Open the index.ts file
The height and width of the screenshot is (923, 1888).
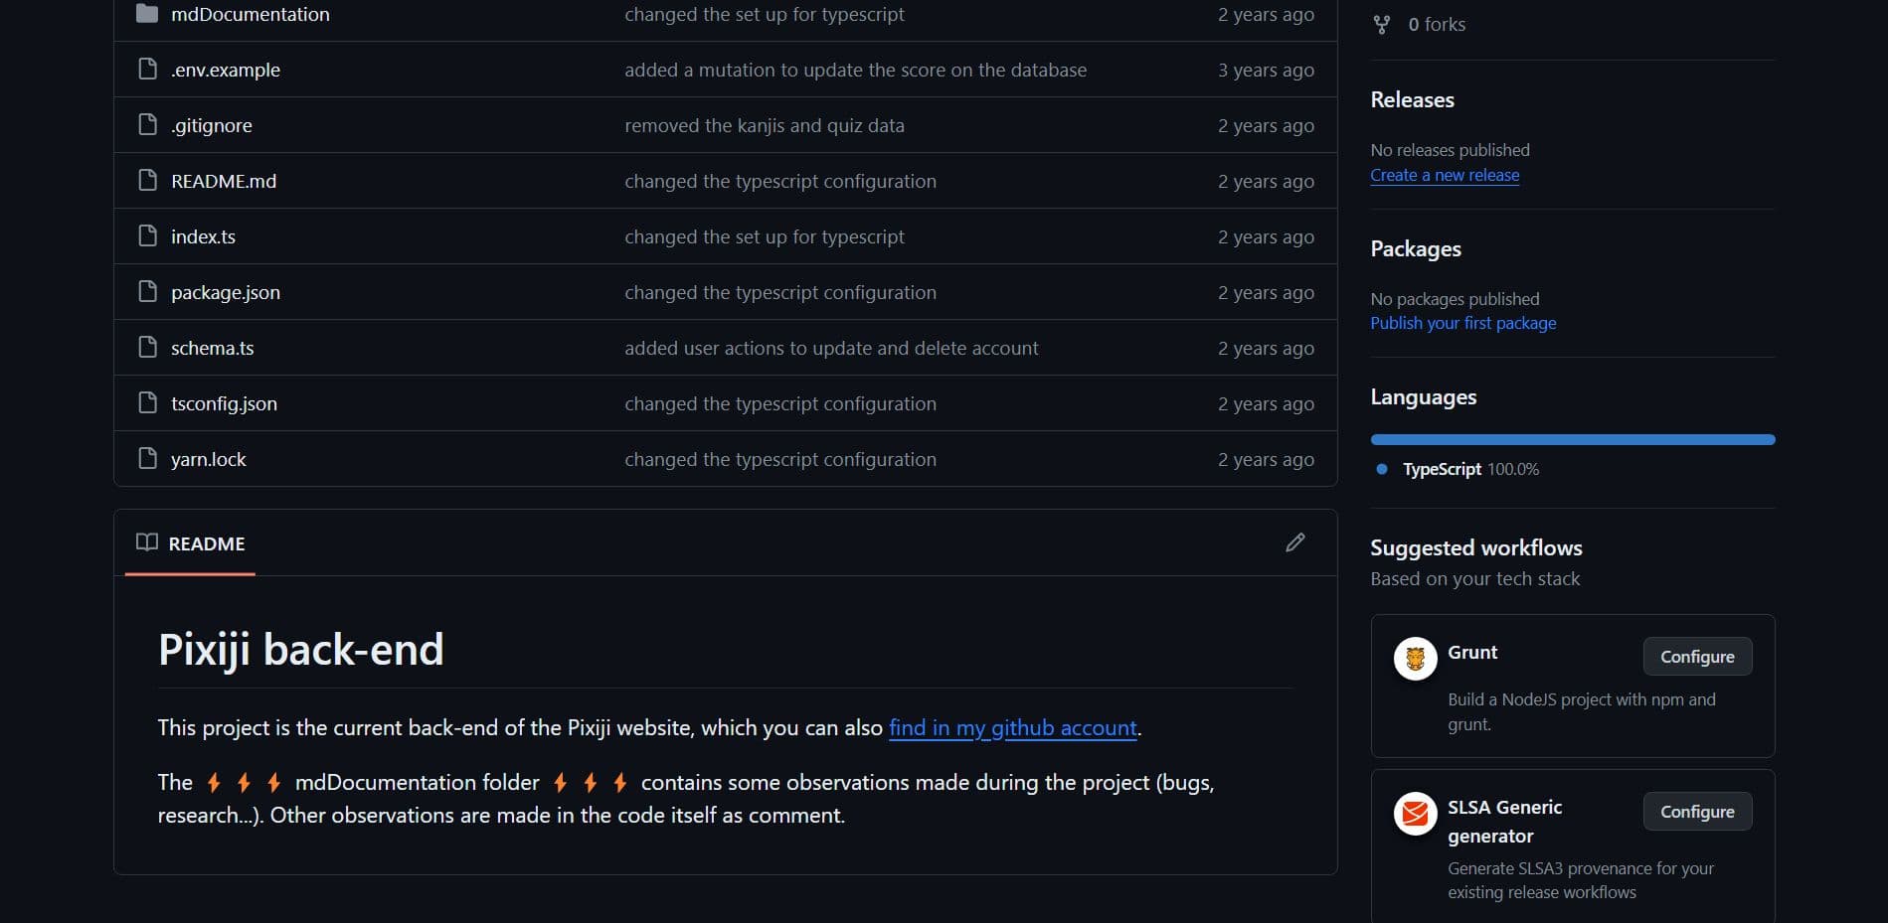pyautogui.click(x=203, y=236)
